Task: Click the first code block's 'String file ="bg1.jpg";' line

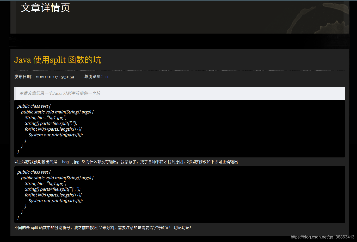Action: tap(46, 118)
